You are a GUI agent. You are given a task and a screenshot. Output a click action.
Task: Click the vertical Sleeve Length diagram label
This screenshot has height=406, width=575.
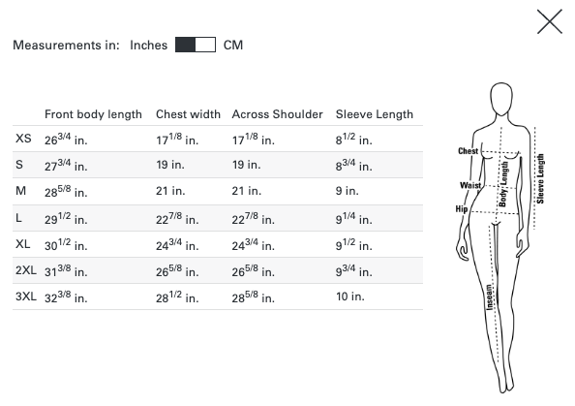tap(540, 178)
